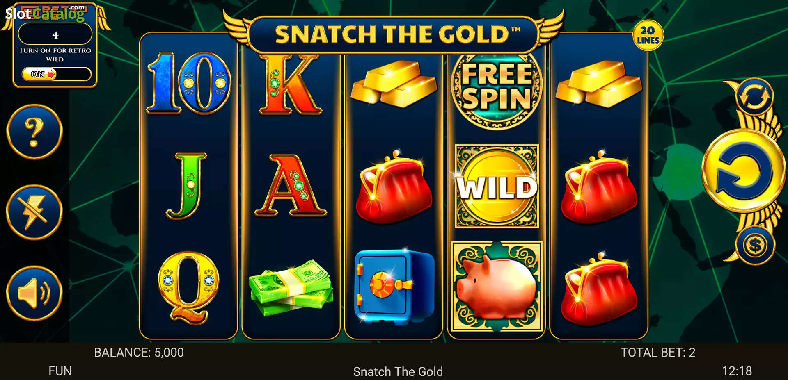
Task: Click the Wild coin symbol
Action: [497, 186]
